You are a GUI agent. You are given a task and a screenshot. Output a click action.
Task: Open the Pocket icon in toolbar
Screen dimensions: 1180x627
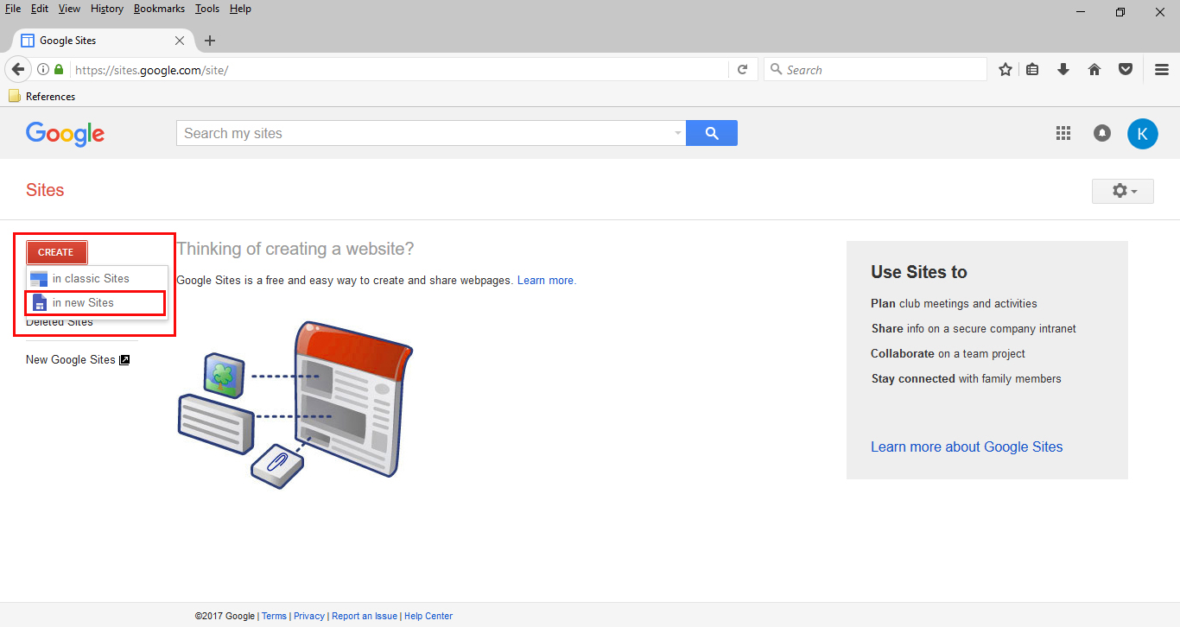click(x=1126, y=70)
